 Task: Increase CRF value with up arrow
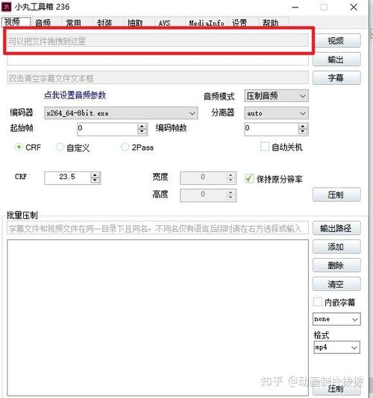click(x=95, y=175)
